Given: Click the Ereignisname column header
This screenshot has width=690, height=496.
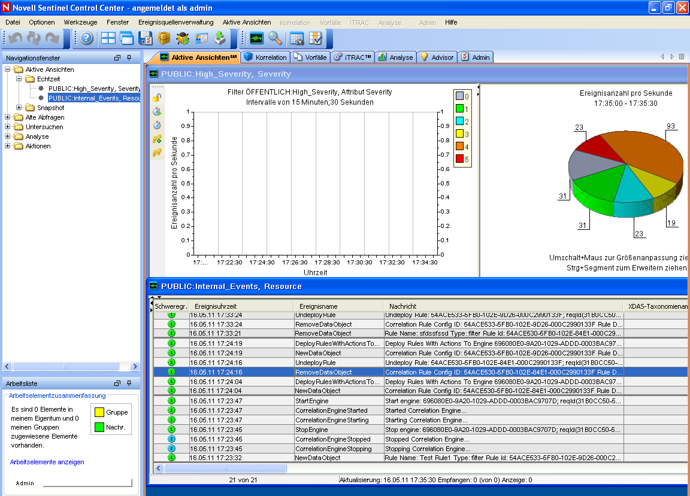Looking at the screenshot, I should [x=319, y=306].
